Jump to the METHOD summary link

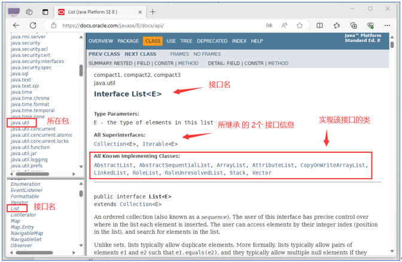188,63
